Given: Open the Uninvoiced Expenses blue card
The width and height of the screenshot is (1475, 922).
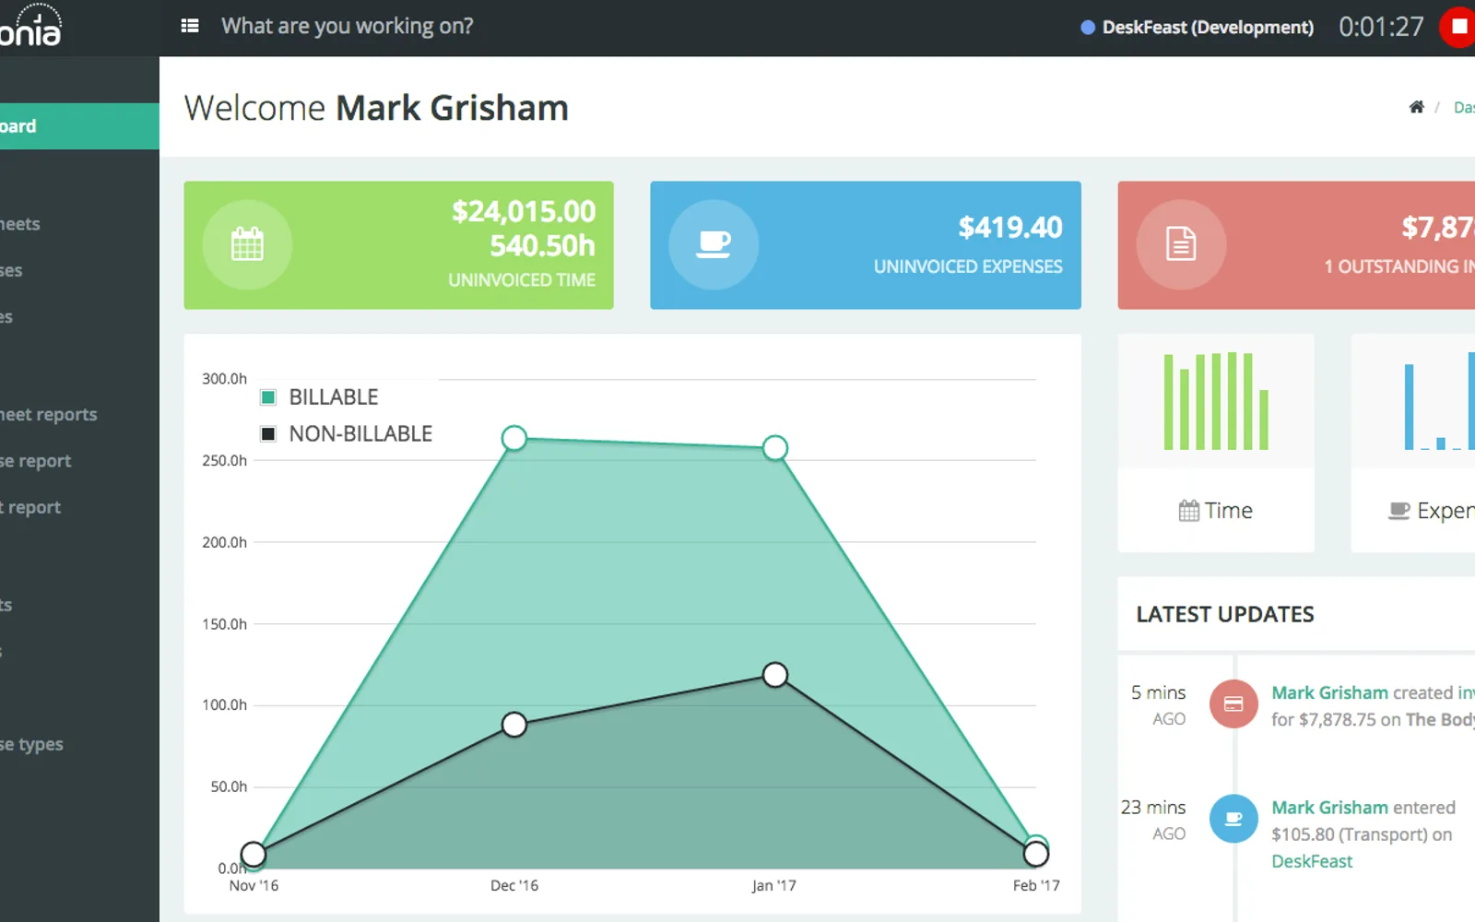Looking at the screenshot, I should (x=866, y=245).
